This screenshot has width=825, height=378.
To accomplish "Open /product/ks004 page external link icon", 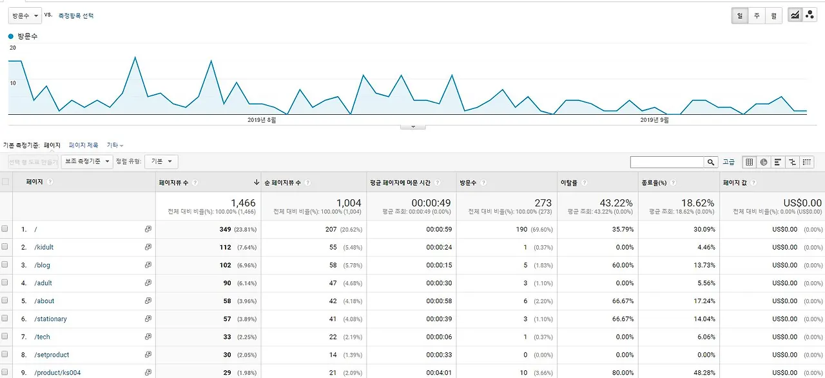I will coord(148,373).
